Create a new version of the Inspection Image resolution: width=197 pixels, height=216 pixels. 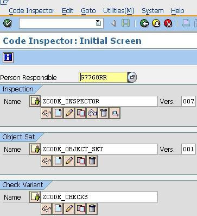92,113
